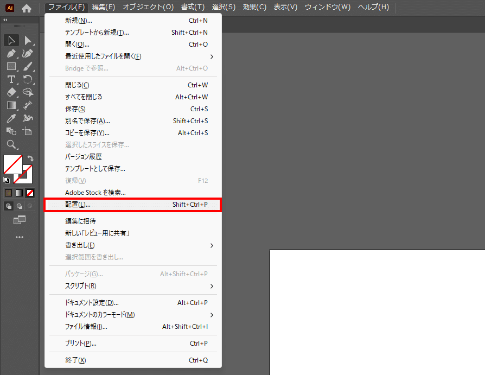Select the Type tool
Image resolution: width=485 pixels, height=375 pixels.
(11, 80)
